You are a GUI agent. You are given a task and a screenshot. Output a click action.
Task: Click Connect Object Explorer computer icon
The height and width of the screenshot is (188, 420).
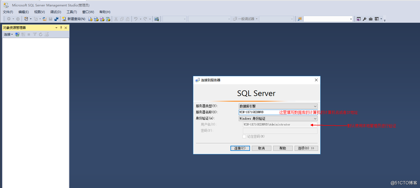(x=17, y=34)
